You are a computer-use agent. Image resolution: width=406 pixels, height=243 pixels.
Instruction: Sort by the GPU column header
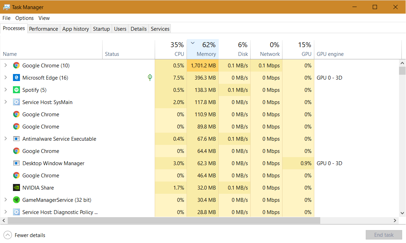tap(298, 50)
